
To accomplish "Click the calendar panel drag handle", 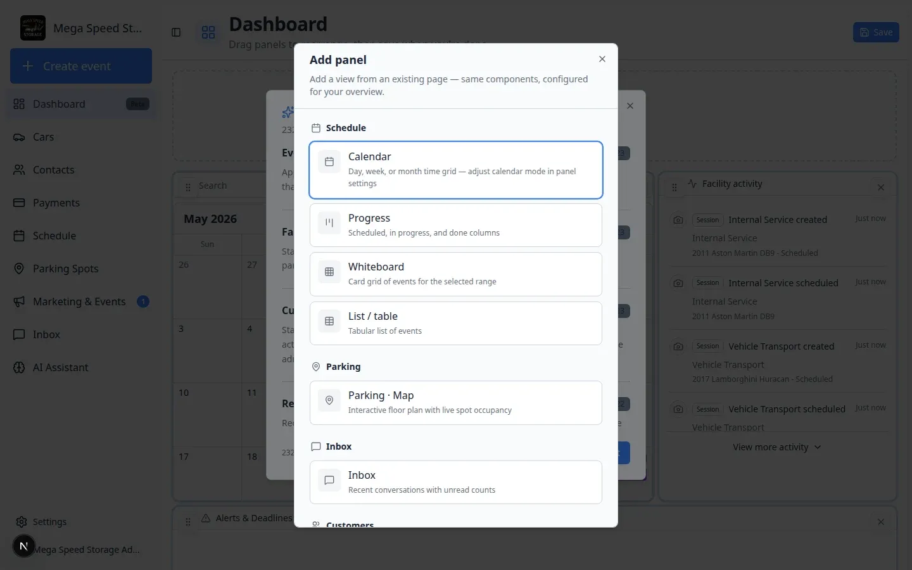I will [188, 187].
